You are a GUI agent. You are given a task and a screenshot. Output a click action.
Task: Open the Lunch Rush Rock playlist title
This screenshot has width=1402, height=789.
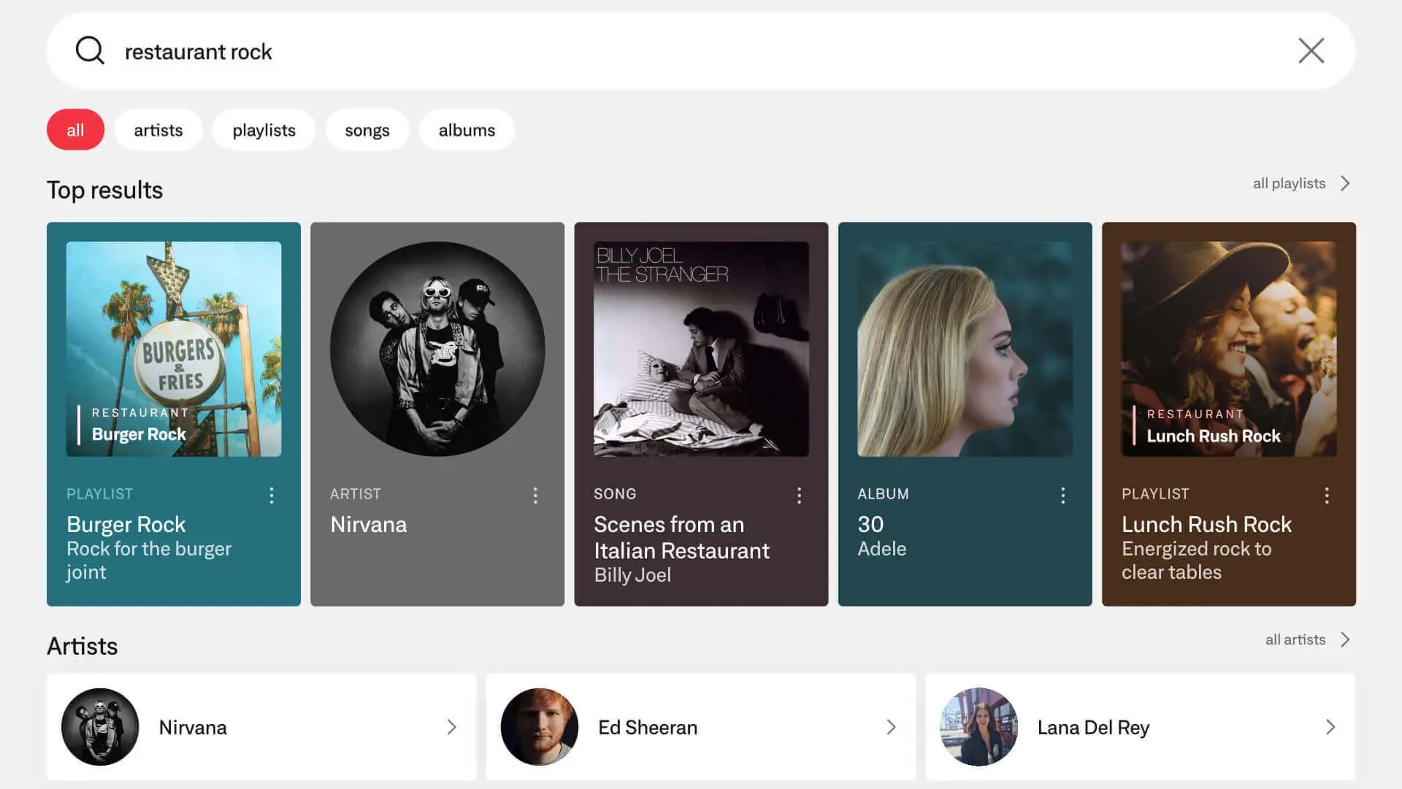1206,524
